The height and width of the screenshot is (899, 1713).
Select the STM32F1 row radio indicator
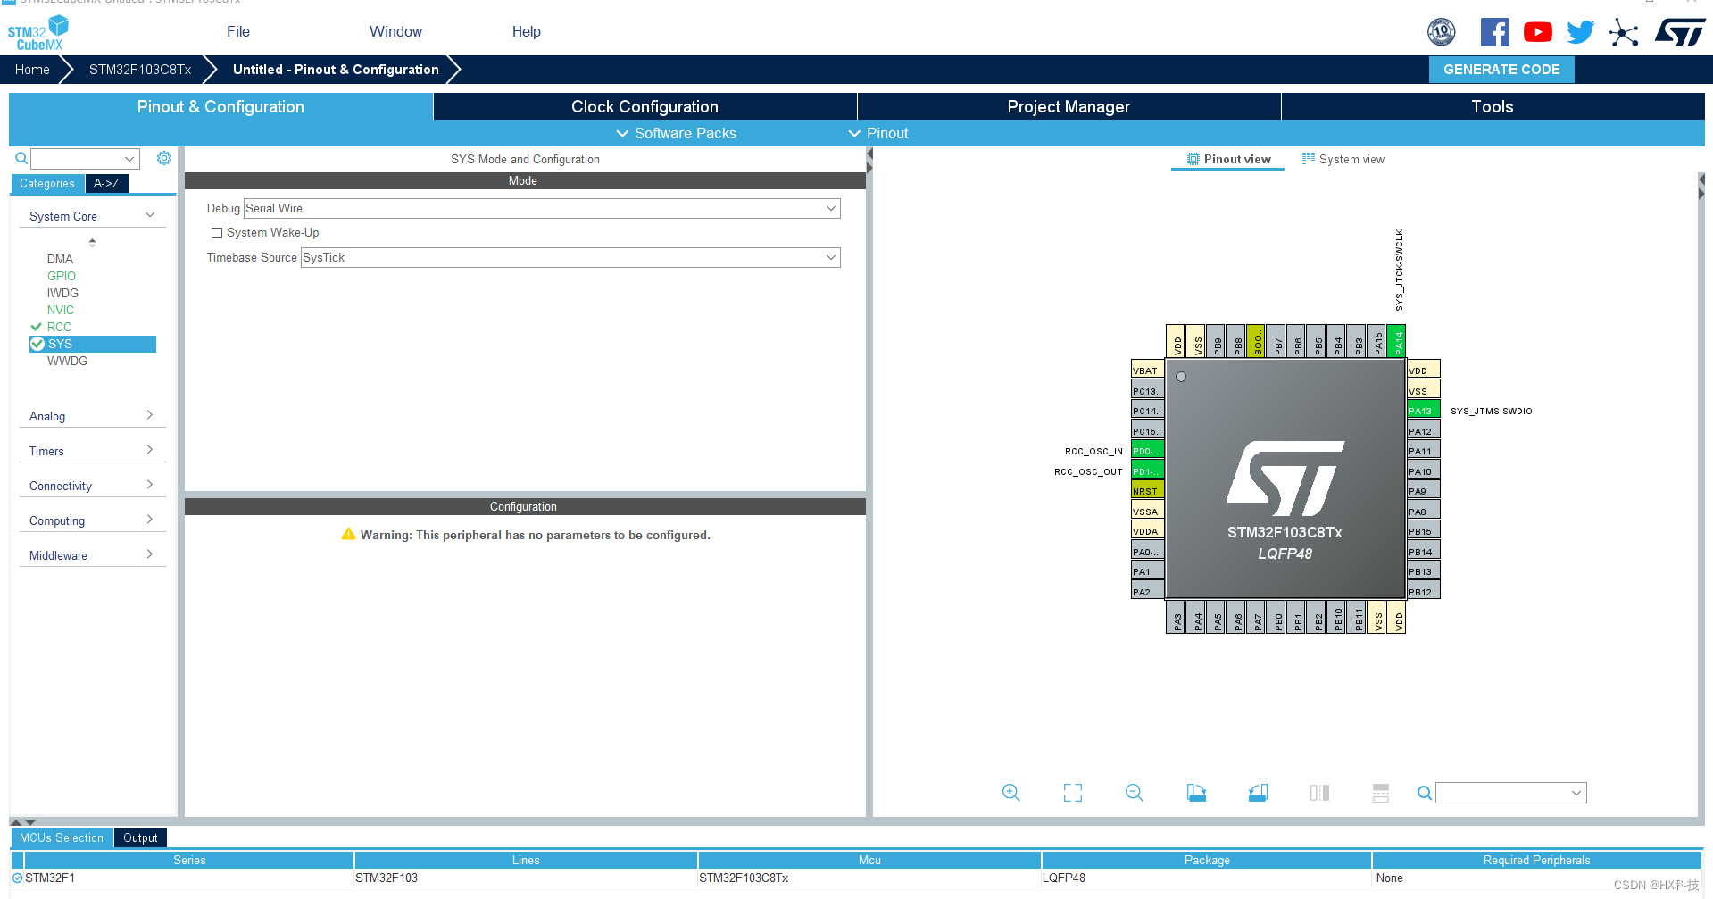(18, 878)
